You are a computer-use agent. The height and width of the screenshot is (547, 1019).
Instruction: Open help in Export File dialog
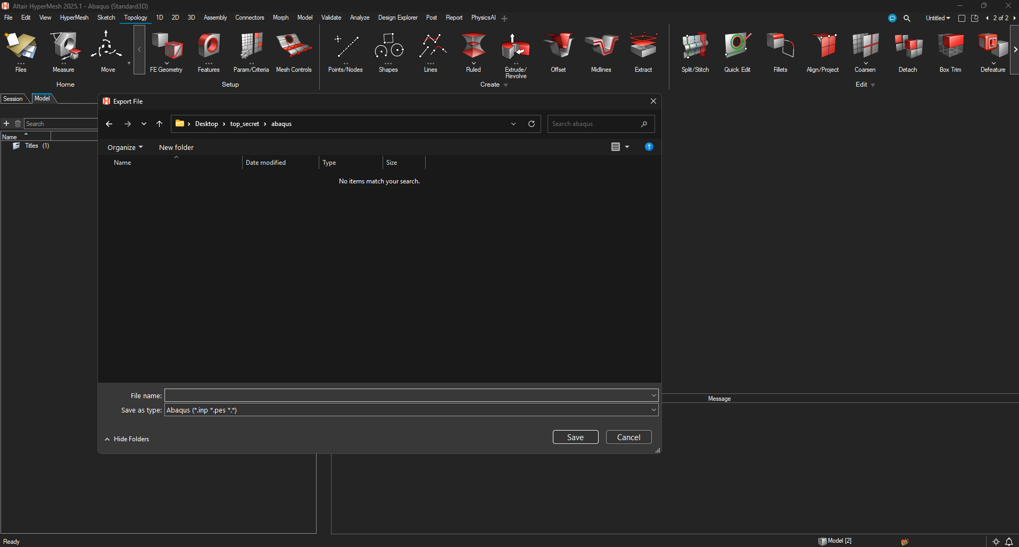click(x=649, y=147)
